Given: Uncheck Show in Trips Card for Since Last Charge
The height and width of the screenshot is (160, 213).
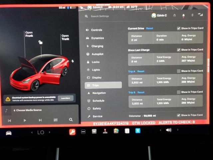Looking at the screenshot, I should click(179, 50).
